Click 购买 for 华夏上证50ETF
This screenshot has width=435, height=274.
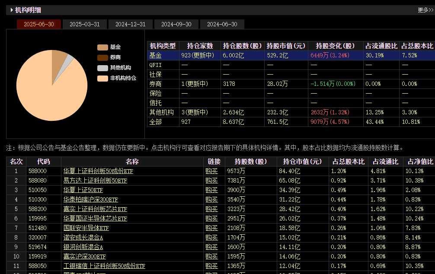coord(211,190)
